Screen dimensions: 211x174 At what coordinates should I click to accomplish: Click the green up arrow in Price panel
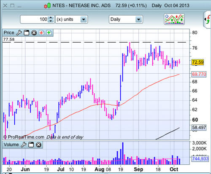[x=49, y=33]
